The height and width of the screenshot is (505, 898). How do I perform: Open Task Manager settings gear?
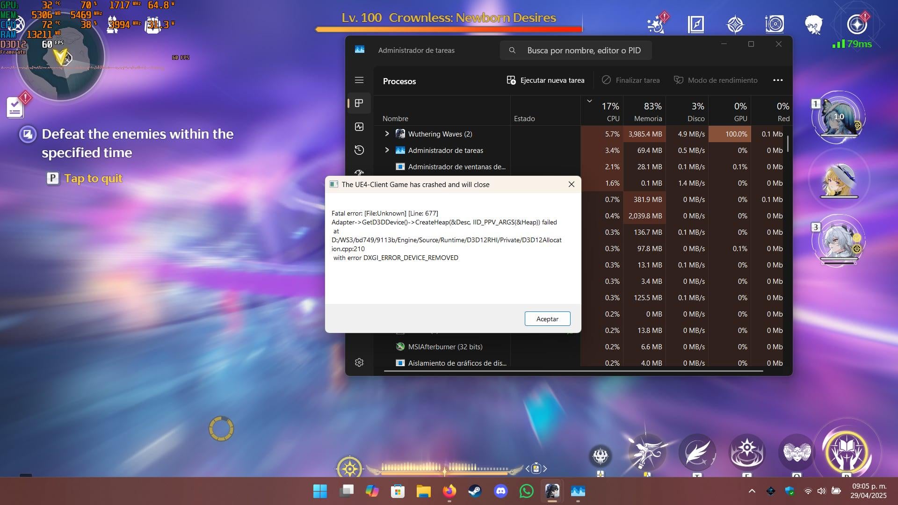coord(359,362)
